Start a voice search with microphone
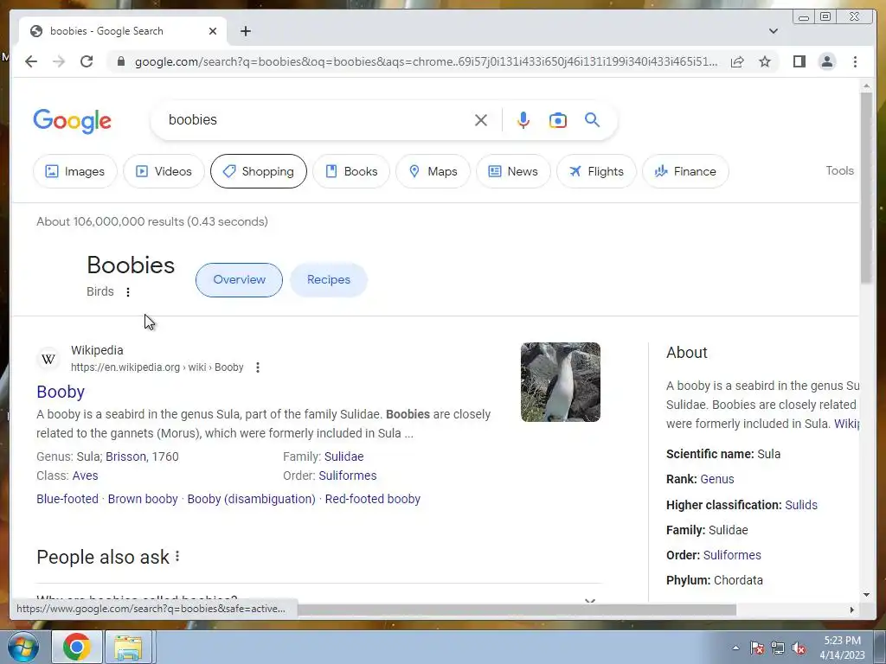Viewport: 886px width, 664px height. click(523, 120)
